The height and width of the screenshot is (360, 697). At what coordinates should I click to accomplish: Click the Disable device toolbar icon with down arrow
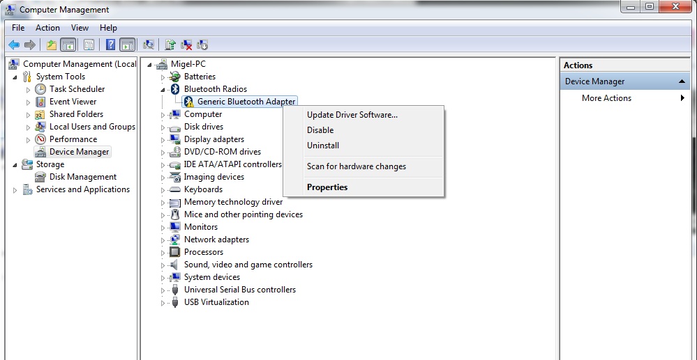coord(202,45)
